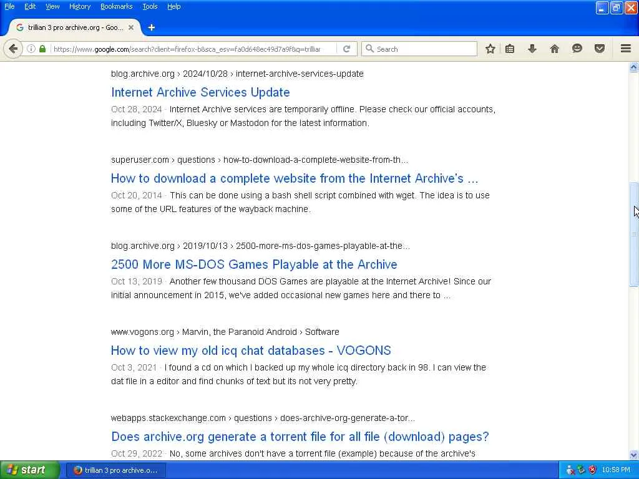Image resolution: width=639 pixels, height=479 pixels.
Task: Open the Help menu
Action: point(173,6)
